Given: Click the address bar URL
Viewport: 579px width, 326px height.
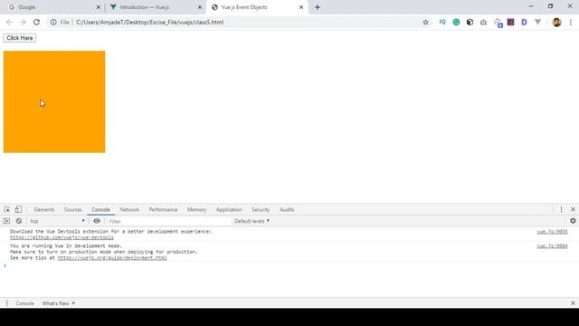Looking at the screenshot, I should point(149,22).
